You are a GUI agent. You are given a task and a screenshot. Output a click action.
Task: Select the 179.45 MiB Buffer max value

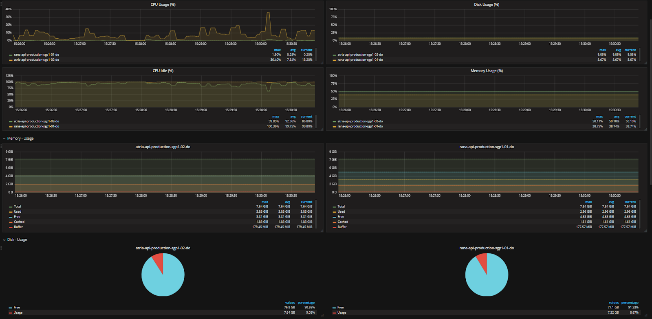point(260,227)
